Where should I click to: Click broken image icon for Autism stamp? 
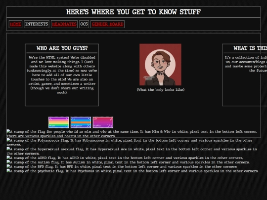pyautogui.click(x=8, y=162)
